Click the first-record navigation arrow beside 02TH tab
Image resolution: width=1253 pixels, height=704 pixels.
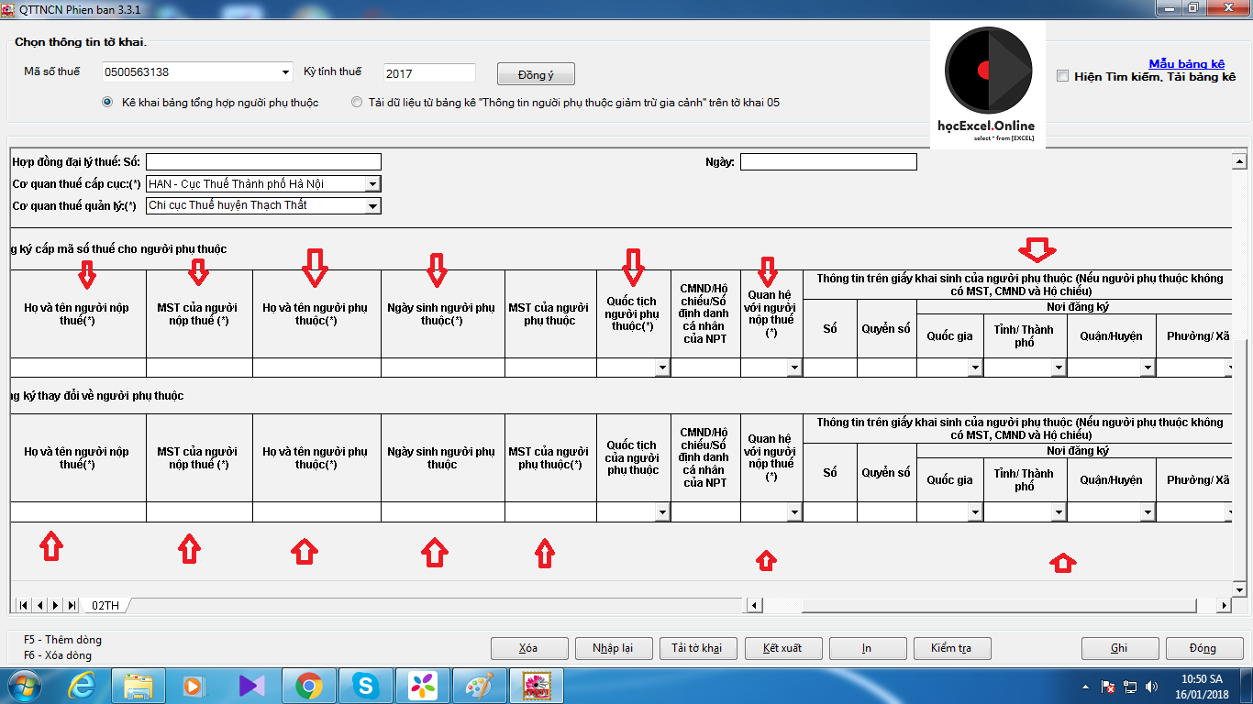point(23,605)
